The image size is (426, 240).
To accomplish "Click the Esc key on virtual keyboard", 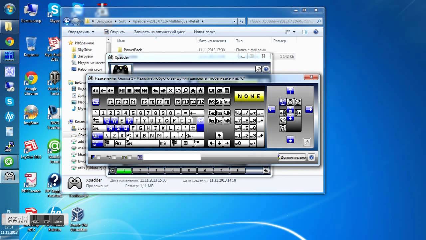I will 96,102.
